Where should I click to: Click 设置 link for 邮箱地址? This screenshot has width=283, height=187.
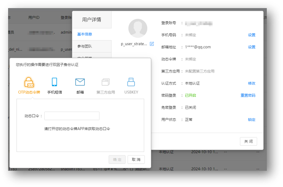click(x=251, y=47)
